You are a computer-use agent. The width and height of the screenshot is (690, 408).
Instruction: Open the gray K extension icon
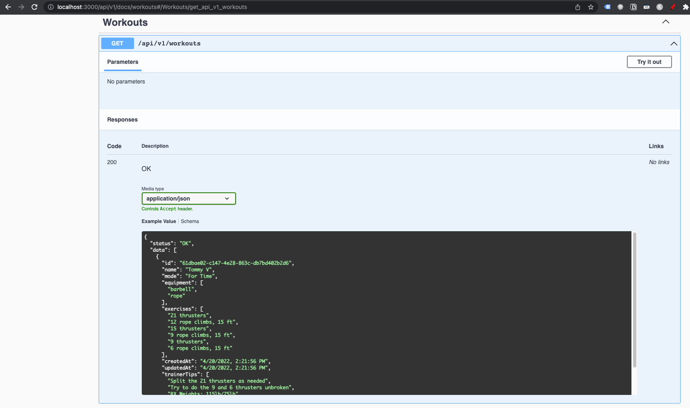coord(660,7)
